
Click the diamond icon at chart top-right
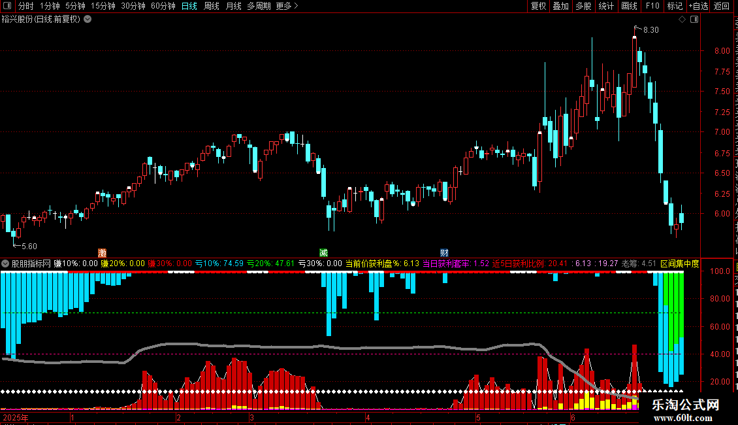click(x=682, y=20)
